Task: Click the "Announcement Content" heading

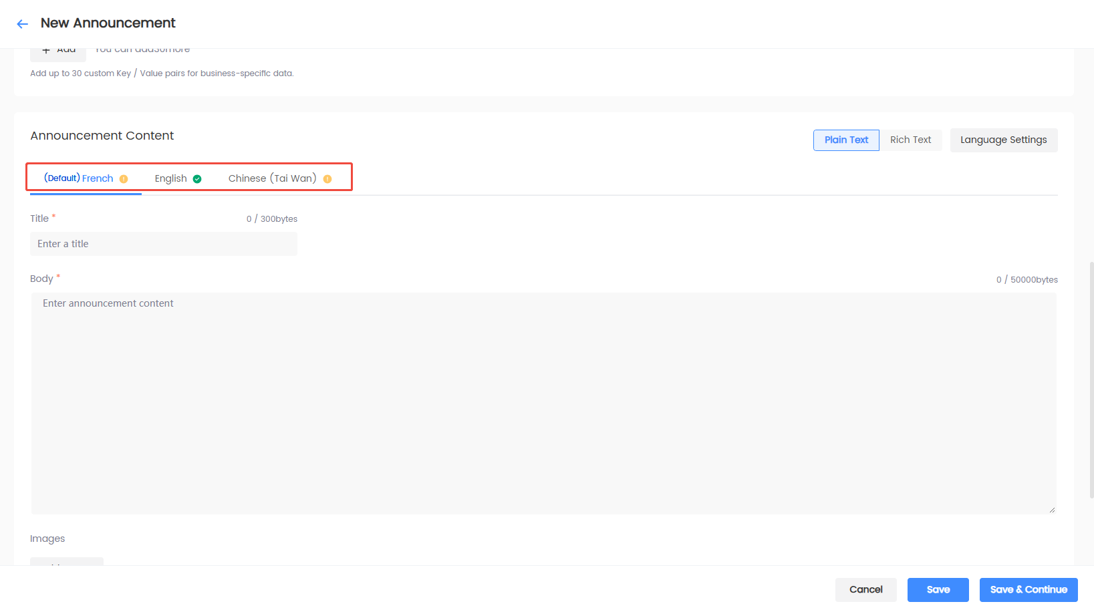Action: (x=102, y=136)
